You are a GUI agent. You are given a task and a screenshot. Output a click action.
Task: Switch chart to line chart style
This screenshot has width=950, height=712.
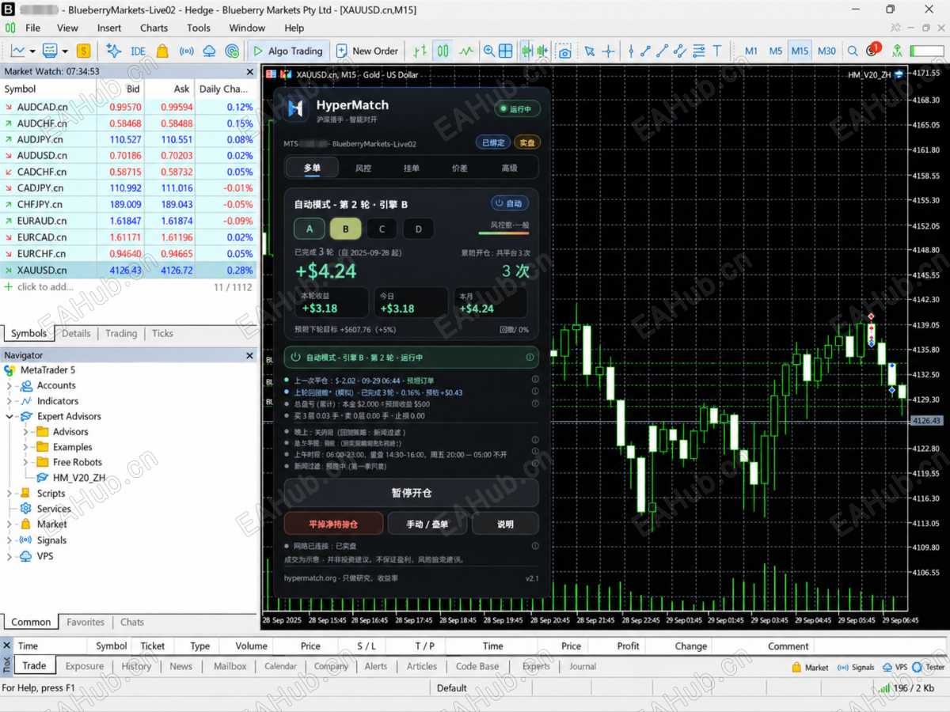466,51
